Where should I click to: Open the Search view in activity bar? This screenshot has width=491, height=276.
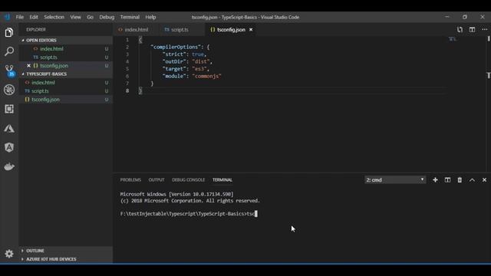point(9,51)
